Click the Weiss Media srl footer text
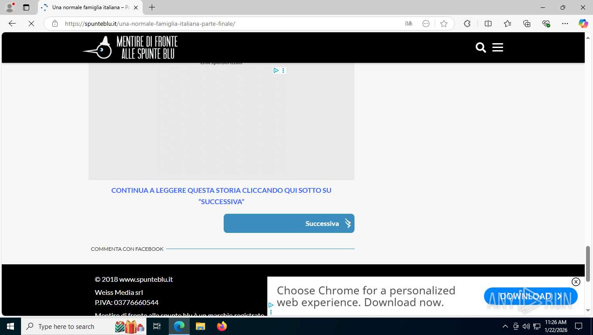 [119, 292]
